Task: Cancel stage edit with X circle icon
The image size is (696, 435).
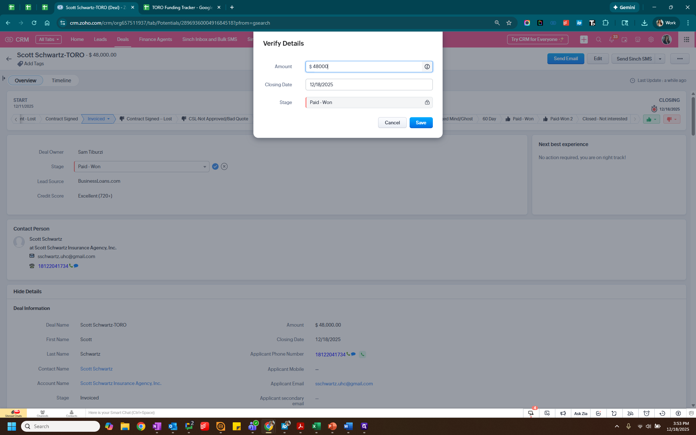Action: pyautogui.click(x=224, y=166)
